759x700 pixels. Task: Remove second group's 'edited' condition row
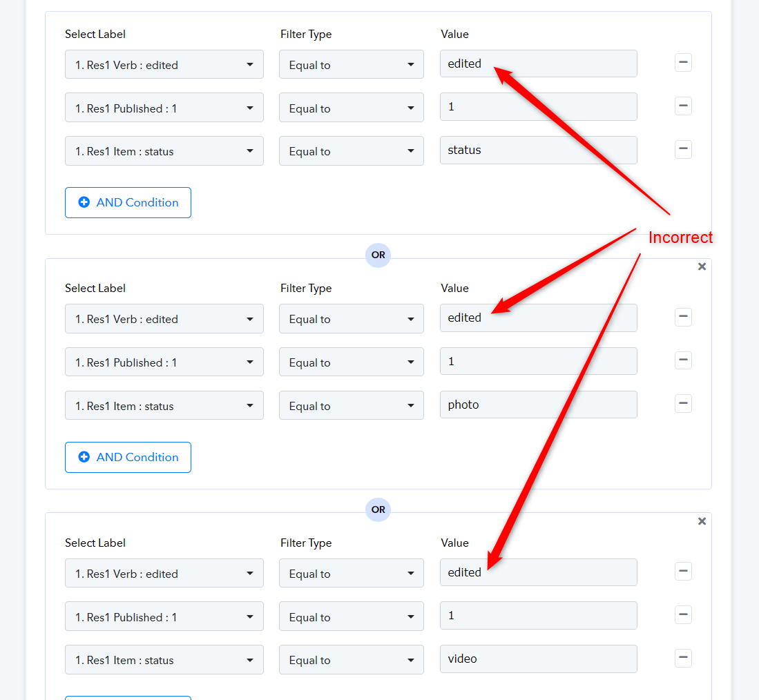(x=683, y=317)
